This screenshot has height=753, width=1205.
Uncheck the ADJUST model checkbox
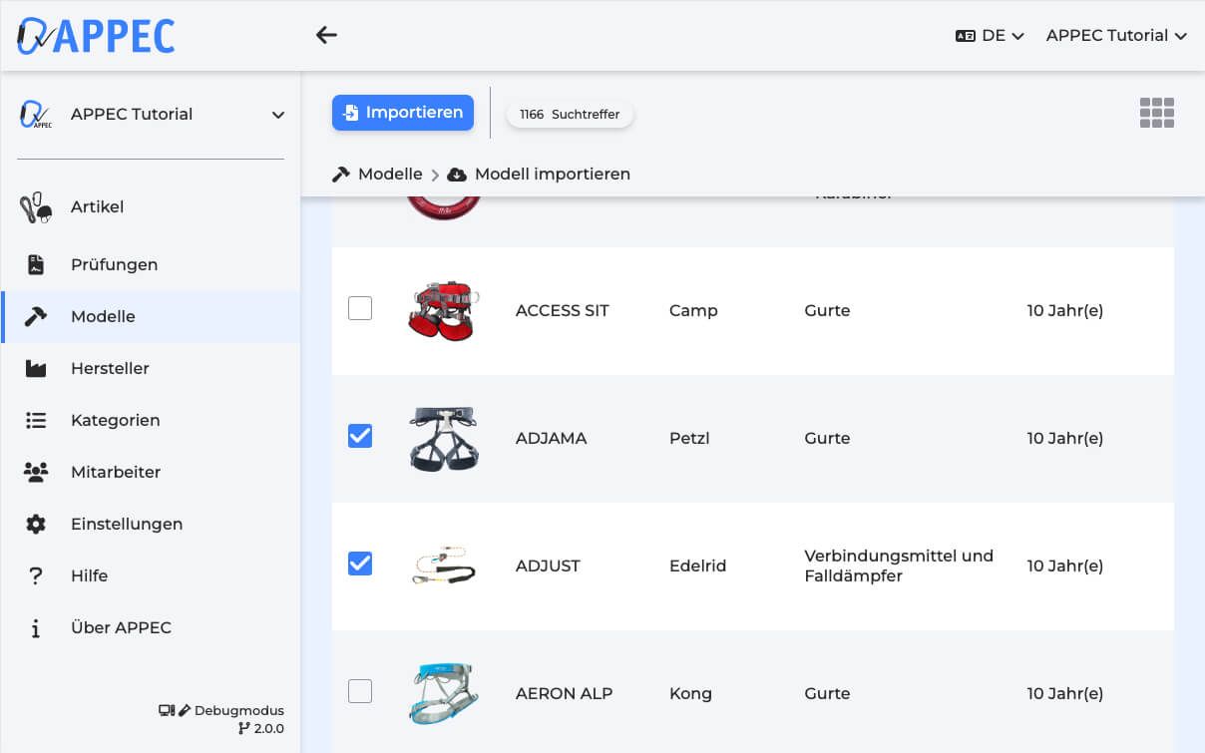[360, 564]
